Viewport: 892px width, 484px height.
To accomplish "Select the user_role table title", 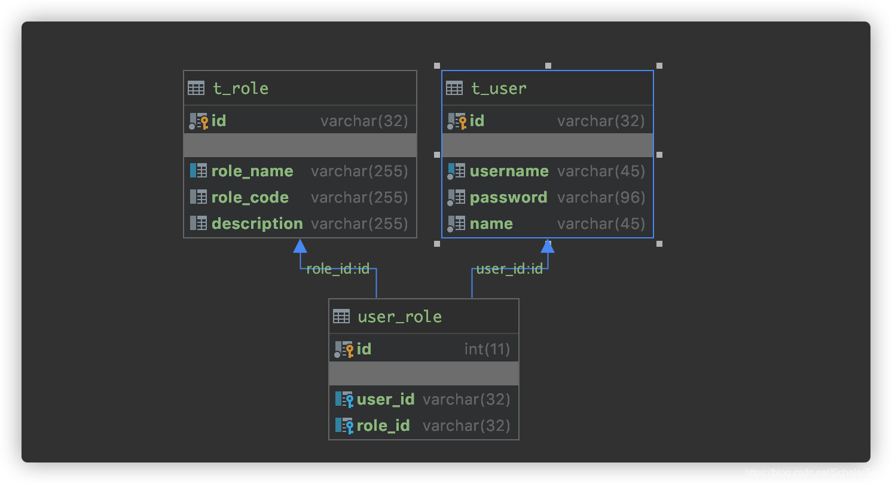I will click(399, 317).
